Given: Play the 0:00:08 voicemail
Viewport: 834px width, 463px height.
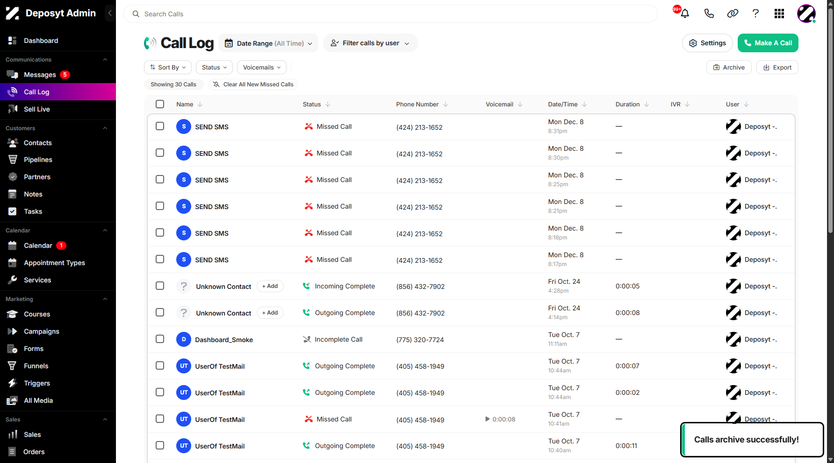Looking at the screenshot, I should click(488, 419).
